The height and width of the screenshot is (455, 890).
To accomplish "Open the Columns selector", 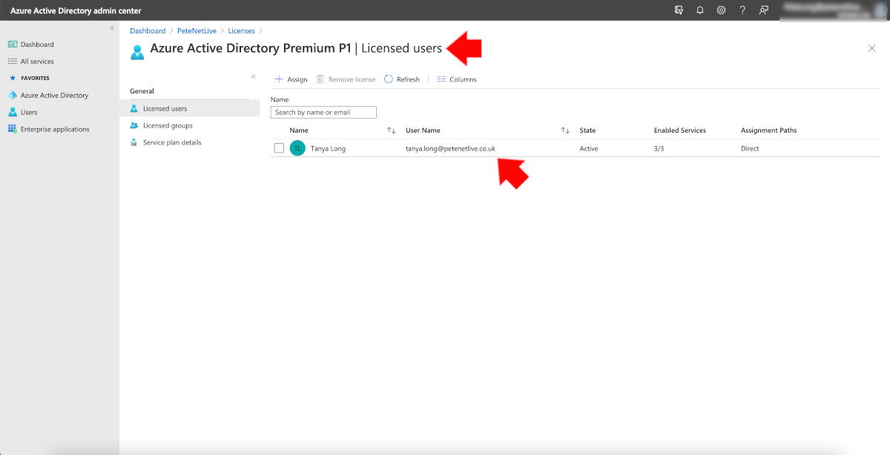I will pyautogui.click(x=456, y=79).
